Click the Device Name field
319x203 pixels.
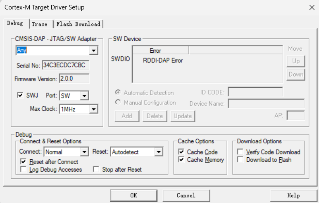point(266,103)
